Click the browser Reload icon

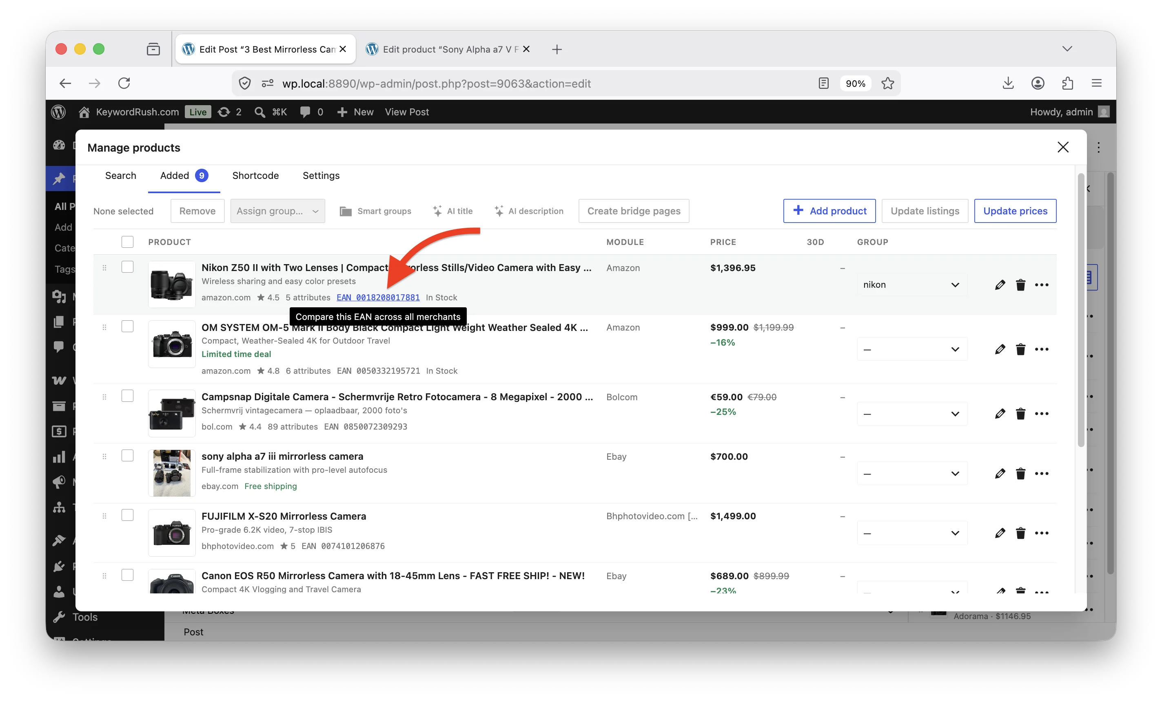(x=124, y=84)
